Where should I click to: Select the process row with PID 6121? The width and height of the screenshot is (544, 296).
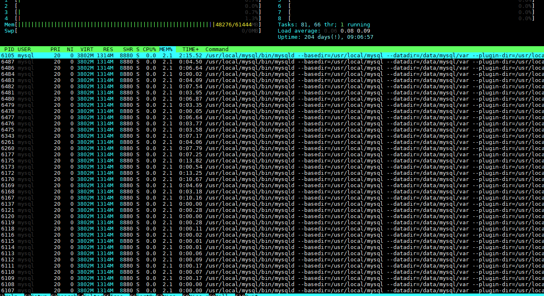click(x=272, y=210)
